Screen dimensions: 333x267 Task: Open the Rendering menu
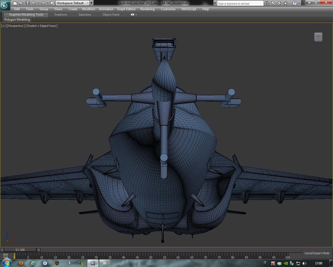coord(148,9)
